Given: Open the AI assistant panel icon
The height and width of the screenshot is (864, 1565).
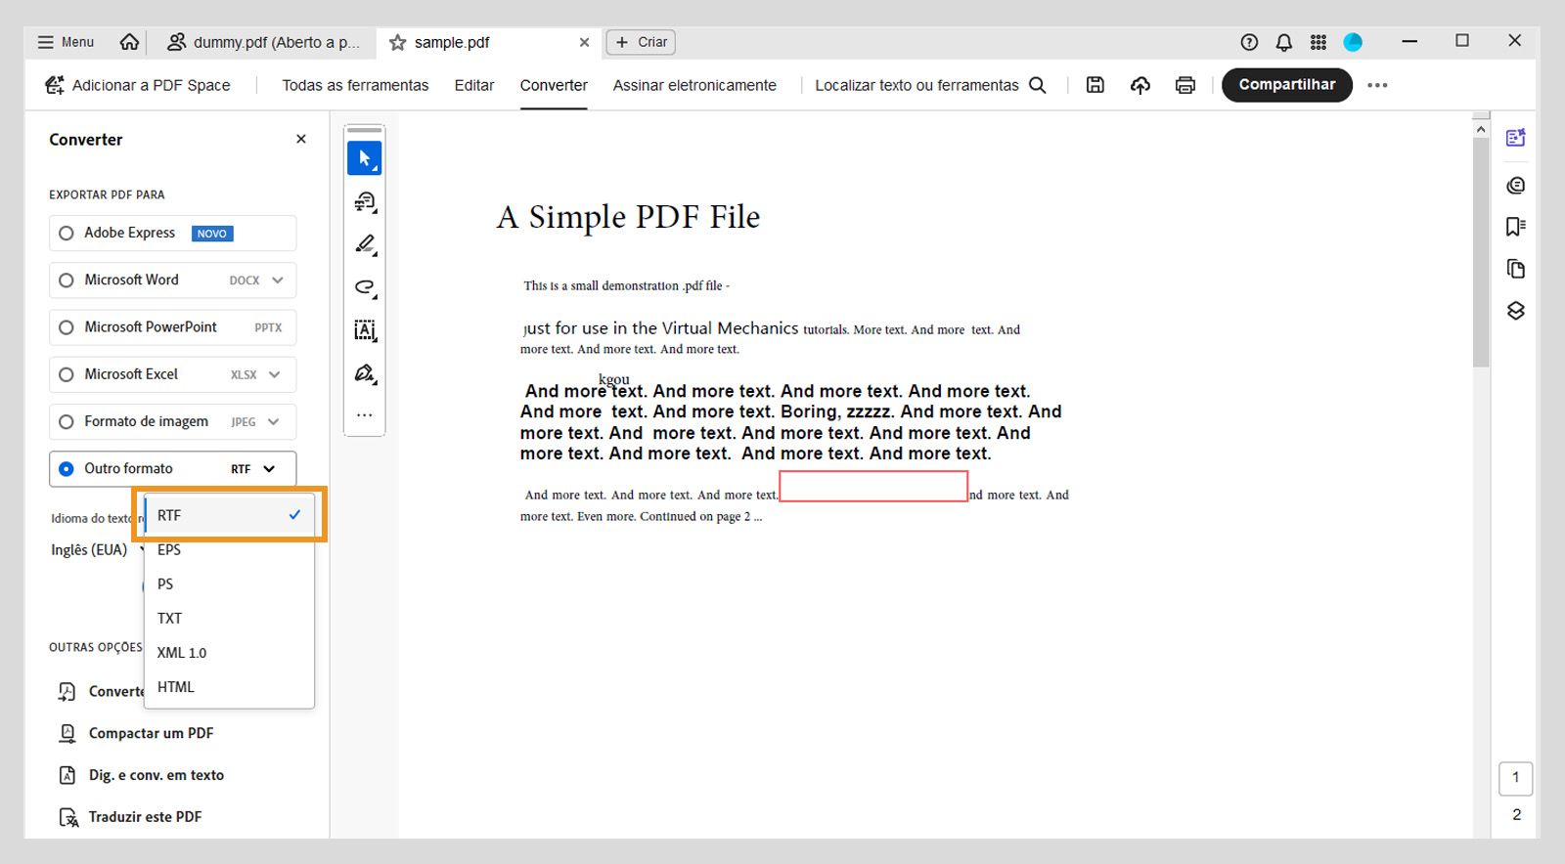Looking at the screenshot, I should click(1516, 138).
